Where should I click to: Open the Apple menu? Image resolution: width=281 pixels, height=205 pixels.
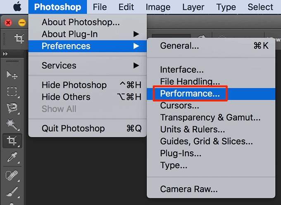(17, 7)
